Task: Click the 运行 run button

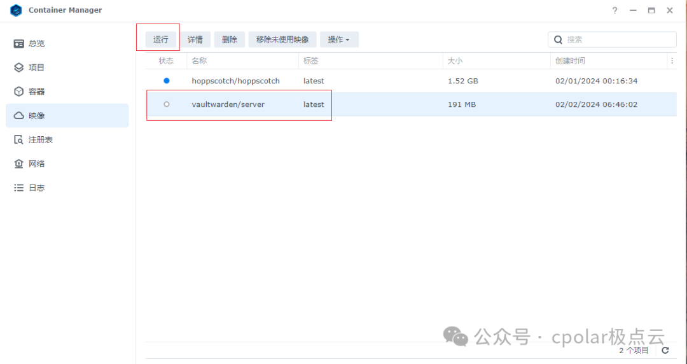Action: pyautogui.click(x=161, y=39)
